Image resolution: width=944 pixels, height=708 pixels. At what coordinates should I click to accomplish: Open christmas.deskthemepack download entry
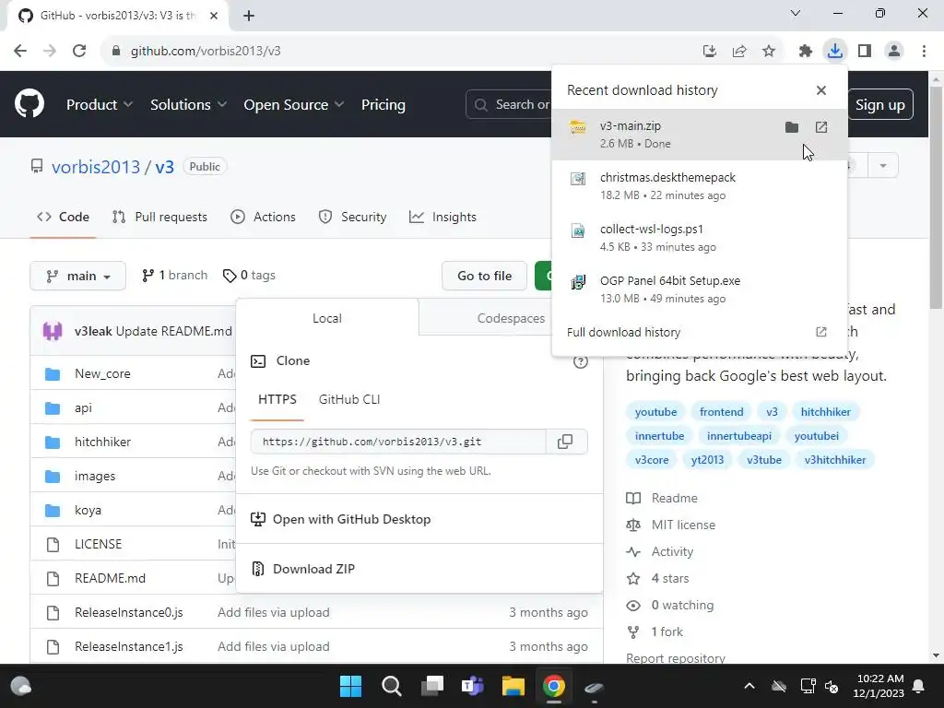pyautogui.click(x=700, y=186)
